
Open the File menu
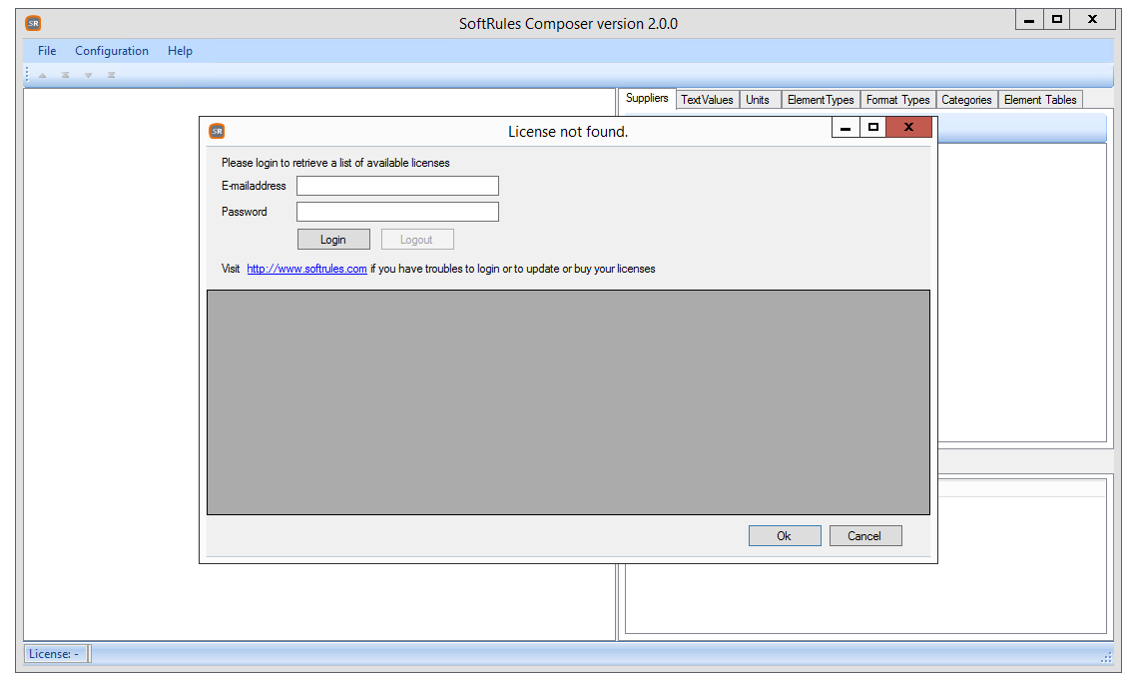pyautogui.click(x=47, y=51)
